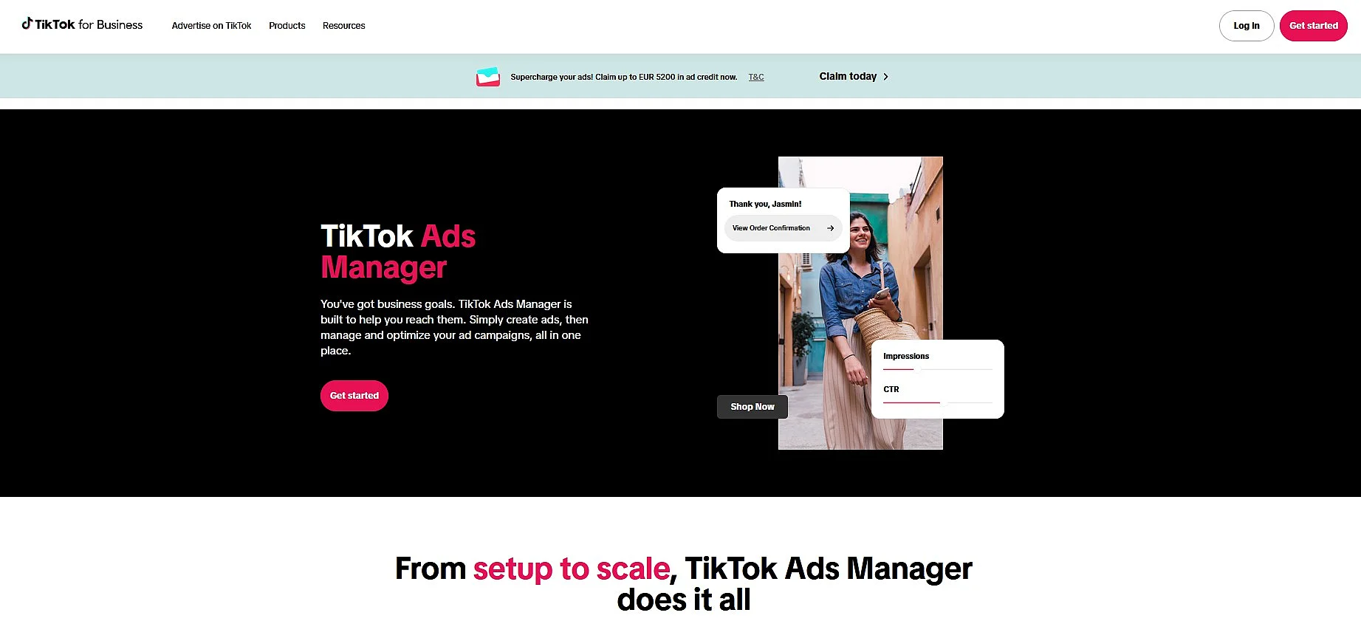Click the Shop Now button
The image size is (1361, 621).
click(752, 407)
